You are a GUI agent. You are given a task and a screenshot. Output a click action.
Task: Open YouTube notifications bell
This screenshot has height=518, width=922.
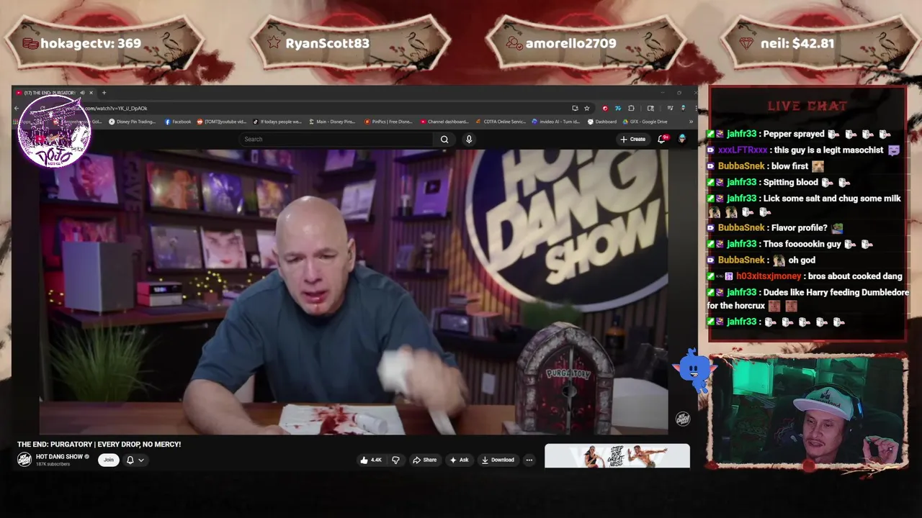pyautogui.click(x=661, y=139)
